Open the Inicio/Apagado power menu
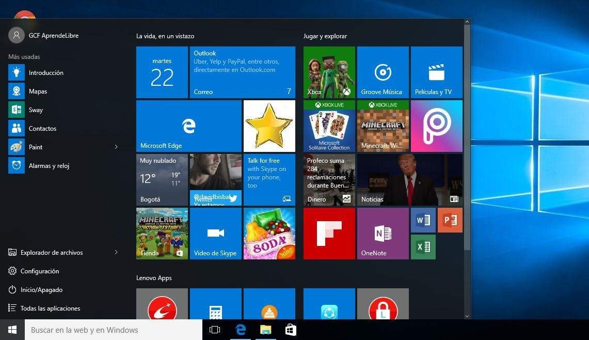The height and width of the screenshot is (340, 589). [x=41, y=290]
